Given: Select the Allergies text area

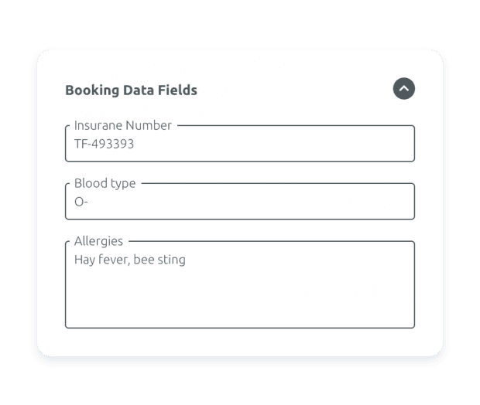Looking at the screenshot, I should tap(239, 284).
